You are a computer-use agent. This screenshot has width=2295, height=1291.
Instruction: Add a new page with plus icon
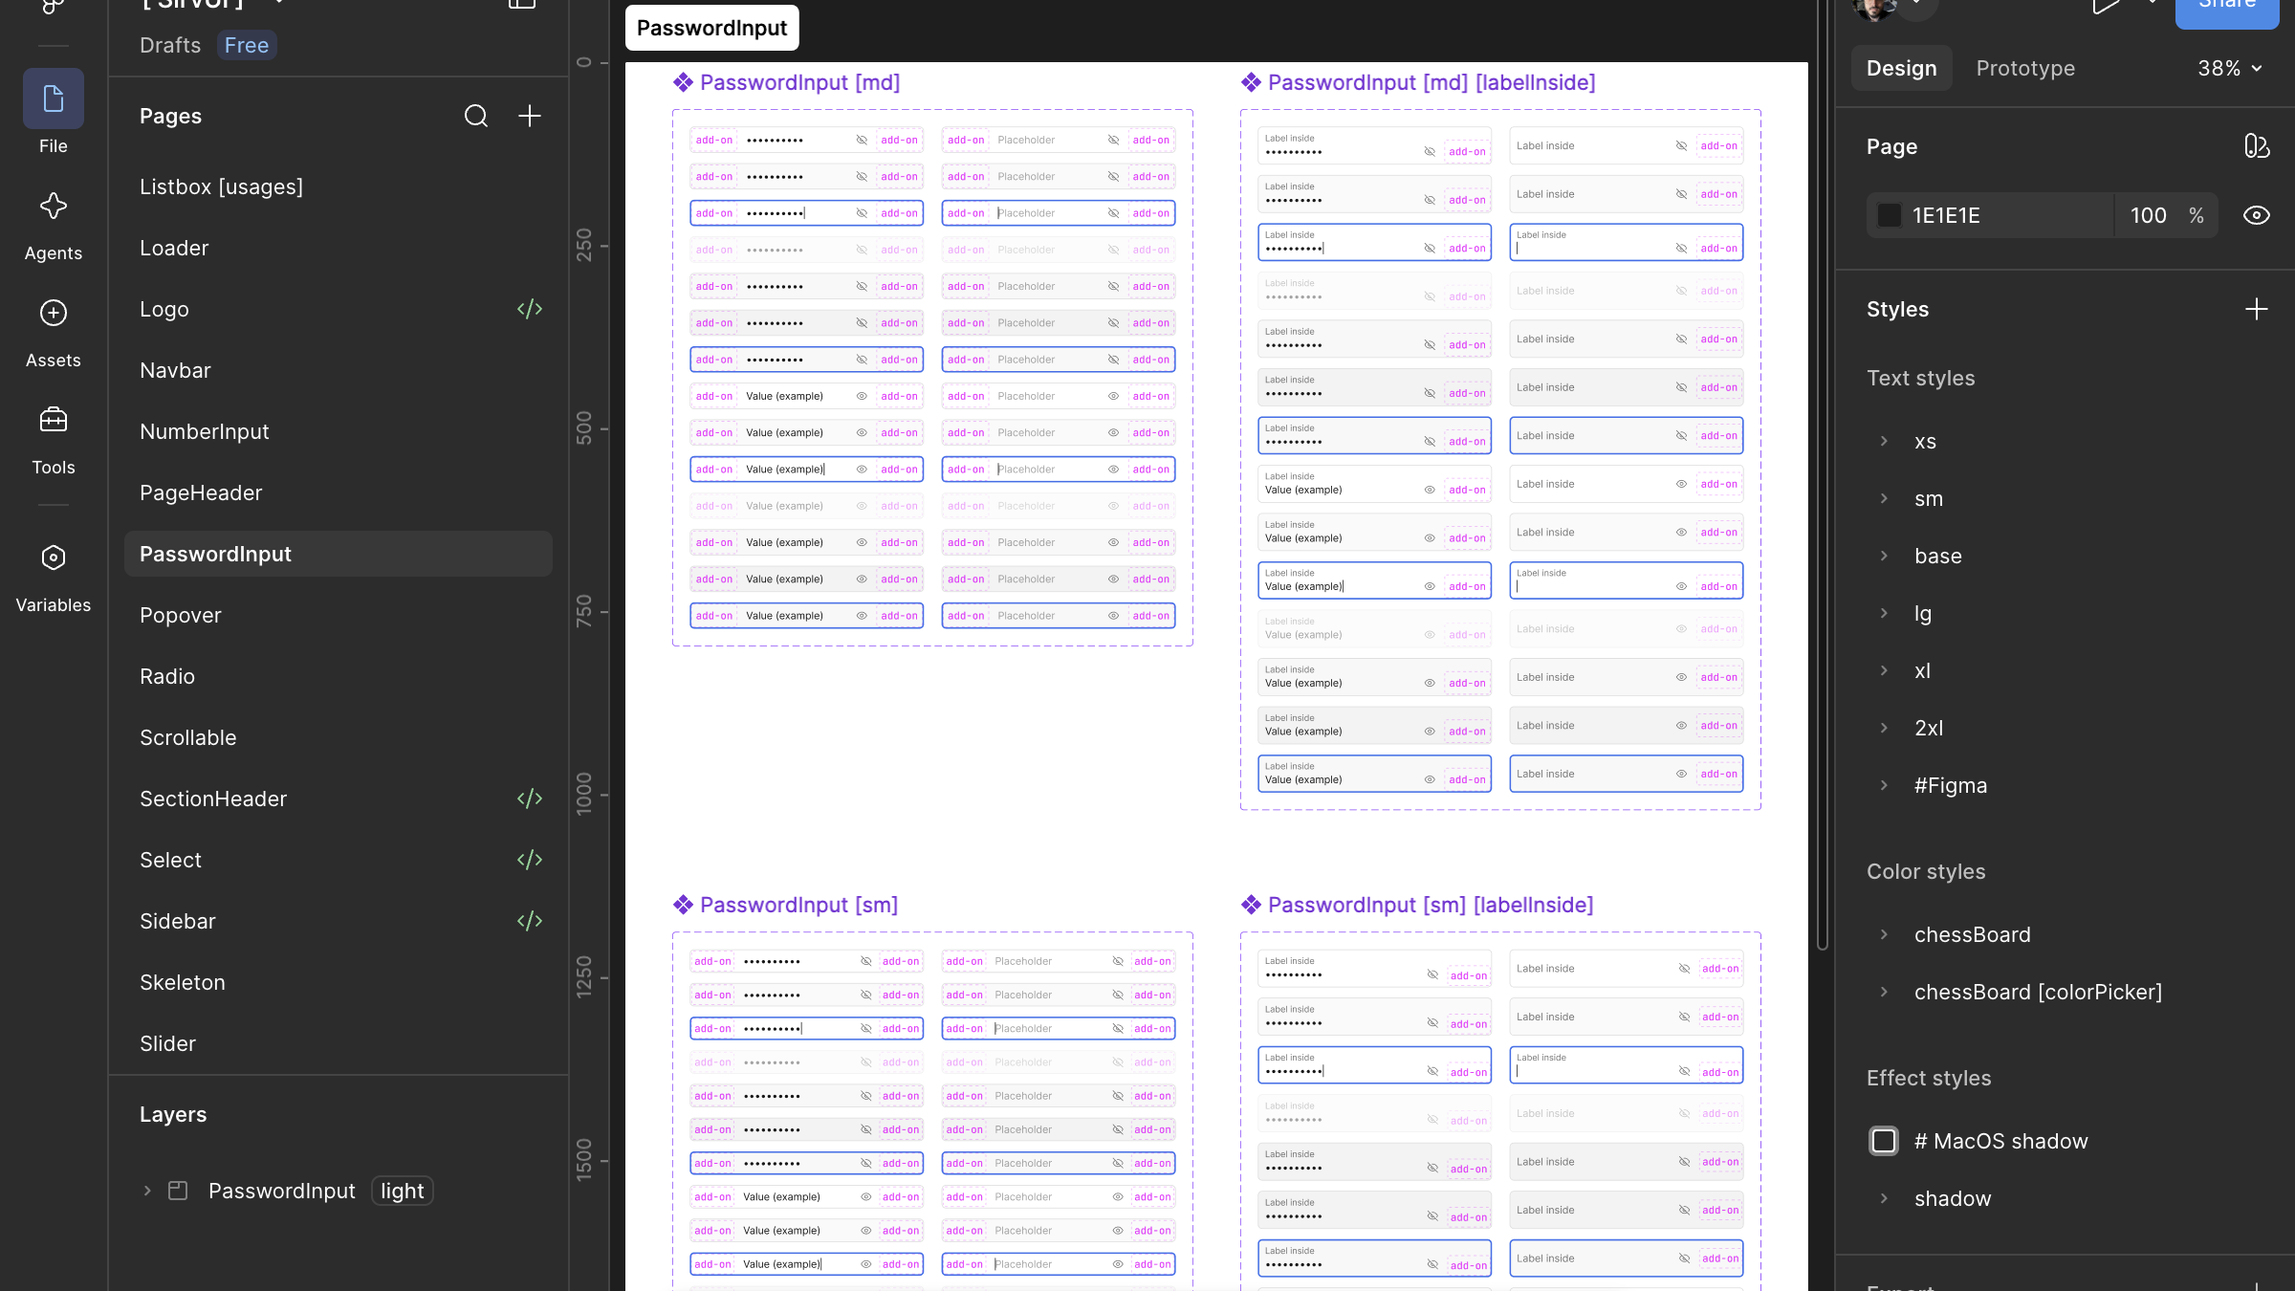tap(530, 116)
